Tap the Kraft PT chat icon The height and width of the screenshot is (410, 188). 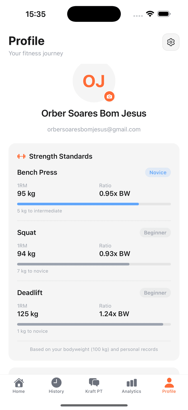(x=94, y=382)
